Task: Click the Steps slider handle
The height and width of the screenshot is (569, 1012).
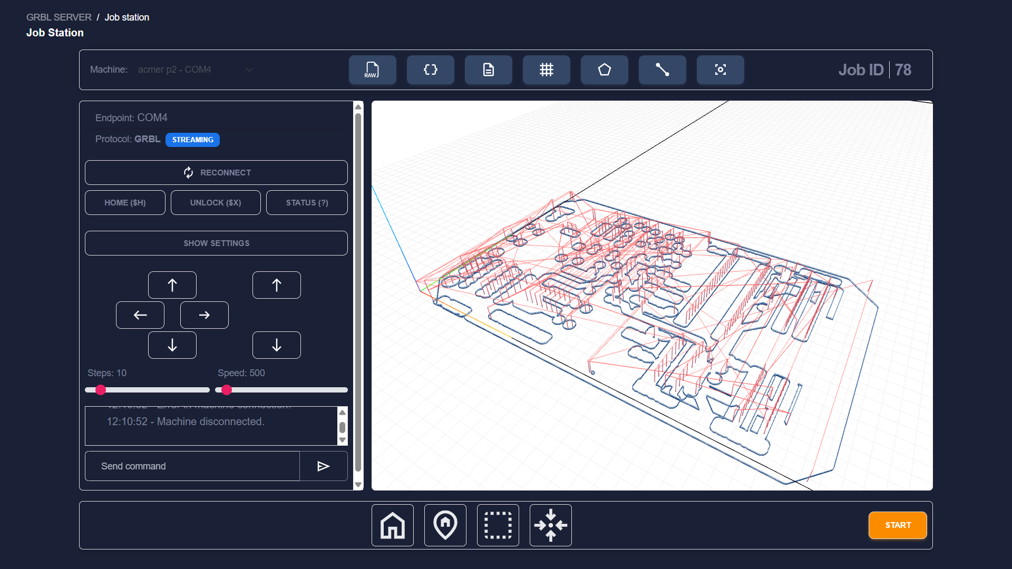Action: point(101,390)
